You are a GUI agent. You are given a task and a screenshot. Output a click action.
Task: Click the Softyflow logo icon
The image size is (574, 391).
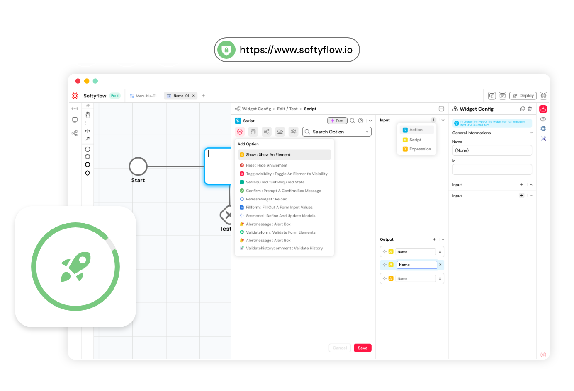point(75,96)
